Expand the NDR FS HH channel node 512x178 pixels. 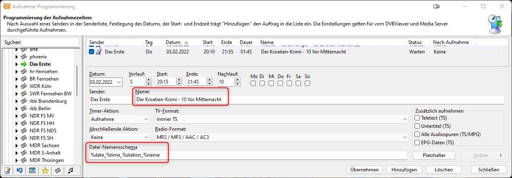(x=17, y=123)
